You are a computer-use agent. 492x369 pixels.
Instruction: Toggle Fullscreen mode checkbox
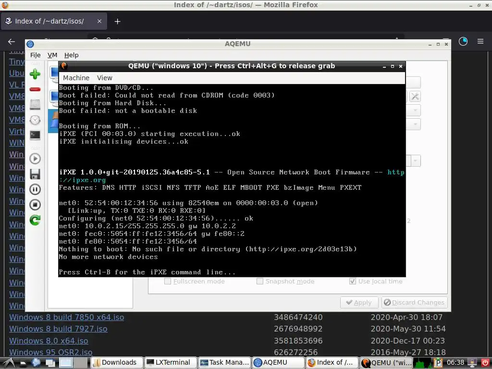(x=168, y=281)
